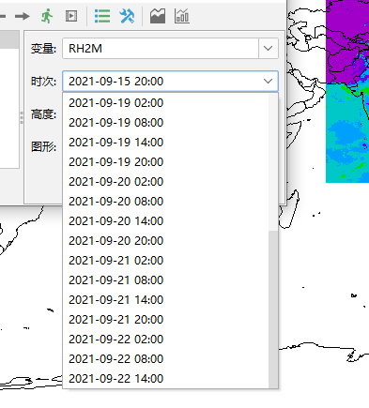The image size is (369, 408).
Task: Expand the 变量 RH2M dropdown arrow
Action: click(x=268, y=49)
